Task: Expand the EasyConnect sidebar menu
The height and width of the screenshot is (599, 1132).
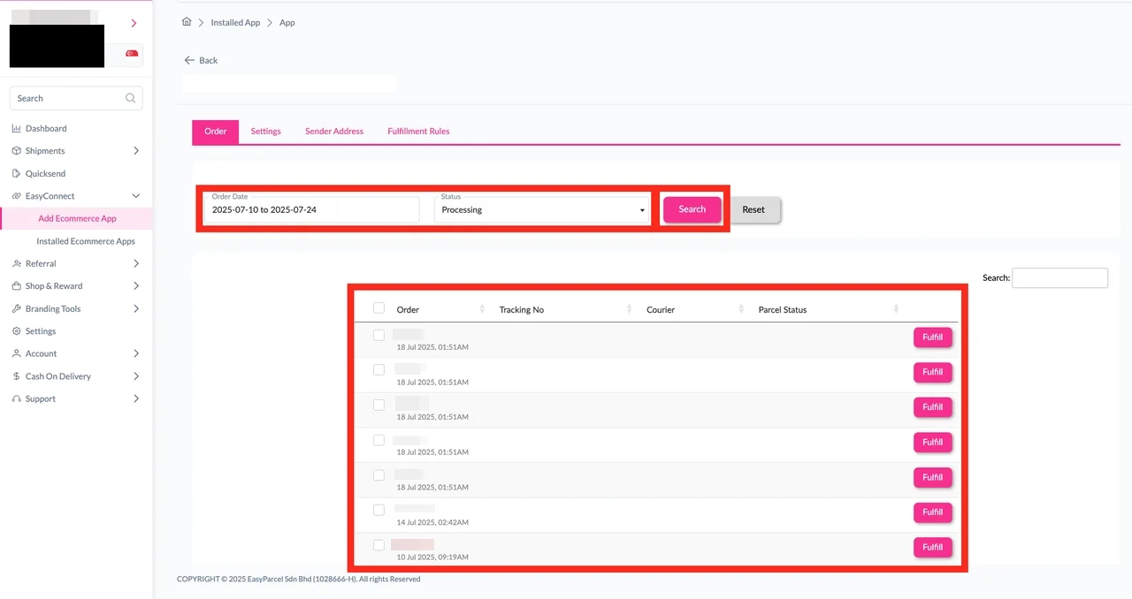Action: 135,195
